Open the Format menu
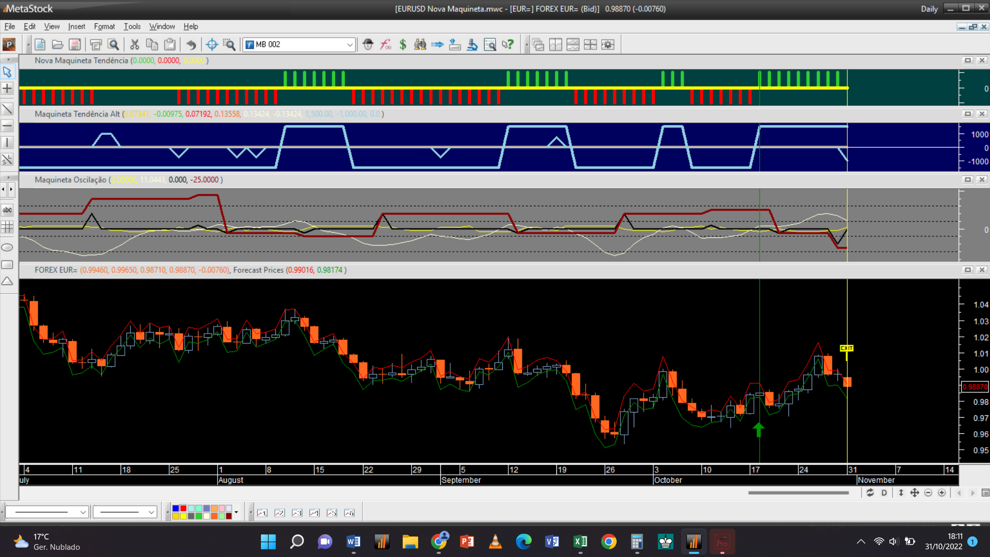Image resolution: width=990 pixels, height=557 pixels. [104, 26]
